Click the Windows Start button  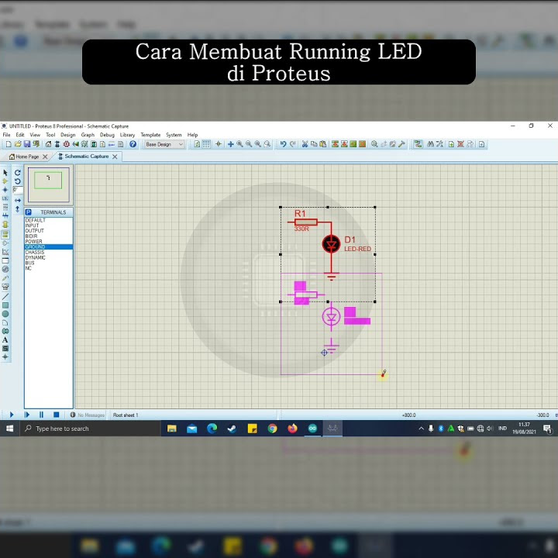point(9,429)
